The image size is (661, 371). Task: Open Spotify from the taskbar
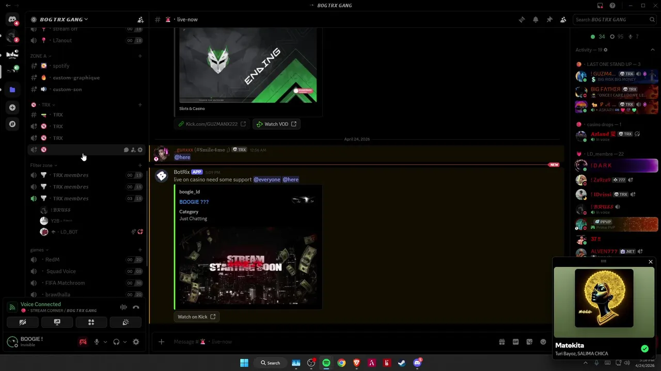click(x=326, y=363)
